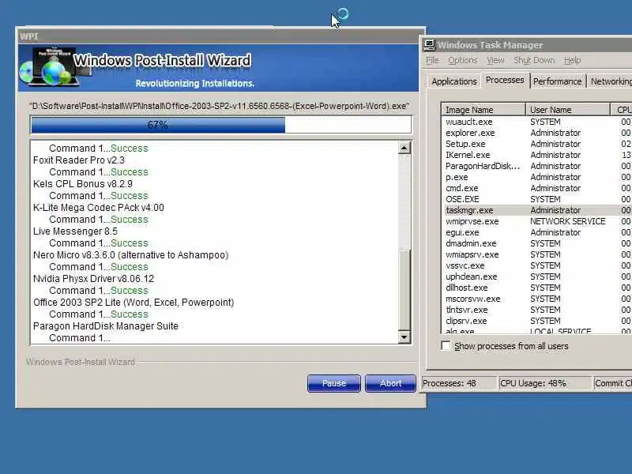This screenshot has height=474, width=632.
Task: Click the Foxit Reader Pro v2.3 log entry
Action: click(x=79, y=160)
